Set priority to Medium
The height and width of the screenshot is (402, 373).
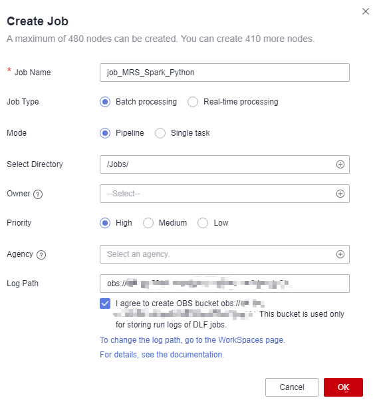click(x=148, y=223)
